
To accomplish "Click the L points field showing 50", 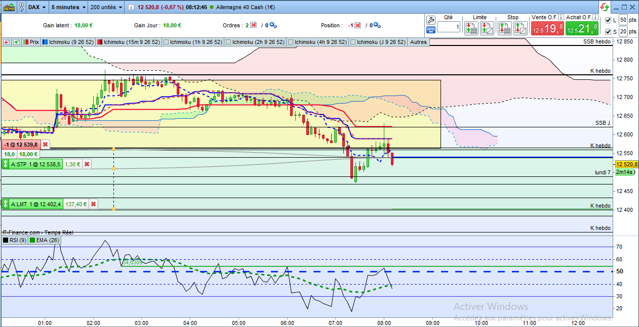I will [x=624, y=20].
